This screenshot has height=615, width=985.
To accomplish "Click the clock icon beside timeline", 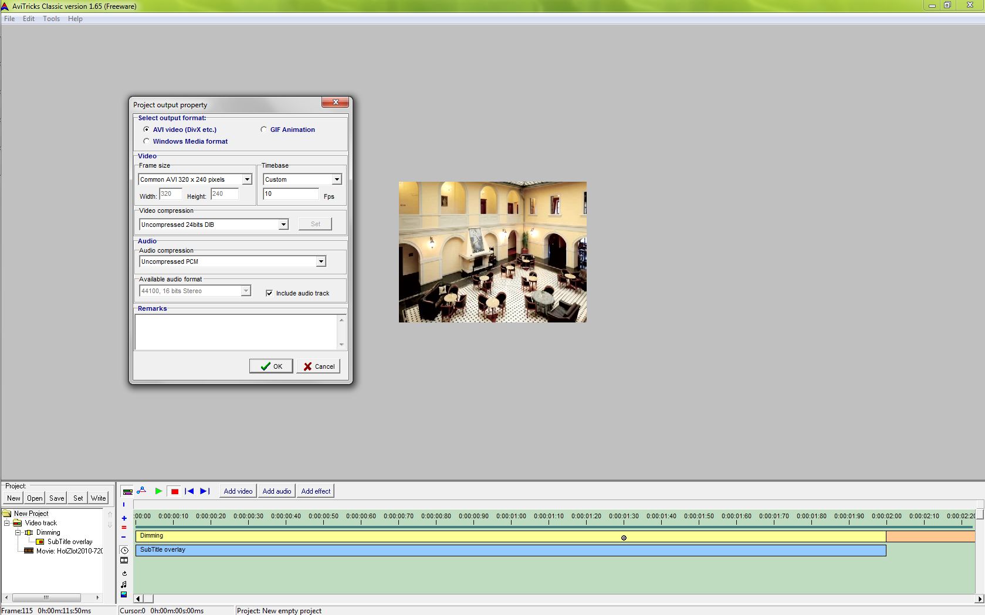I will point(124,551).
